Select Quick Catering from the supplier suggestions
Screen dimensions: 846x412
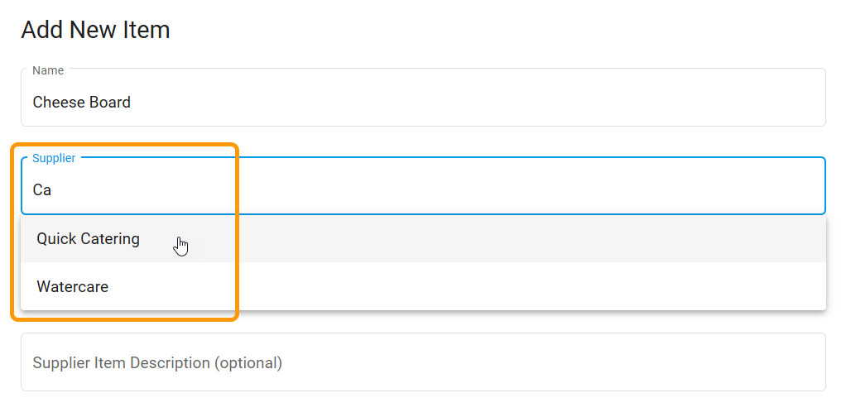pyautogui.click(x=89, y=239)
